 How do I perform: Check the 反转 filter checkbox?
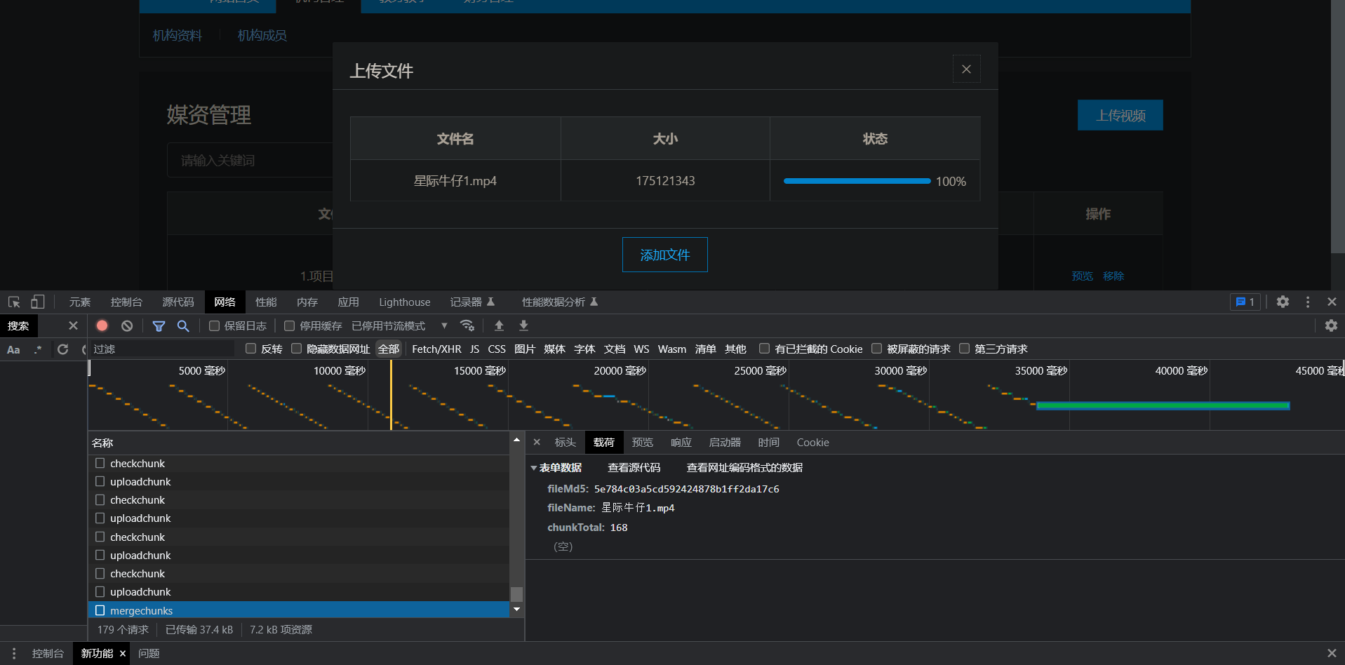coord(250,349)
